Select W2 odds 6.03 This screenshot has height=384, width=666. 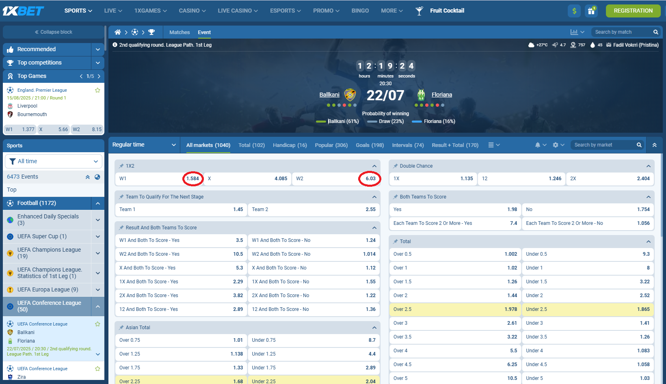[x=336, y=179]
